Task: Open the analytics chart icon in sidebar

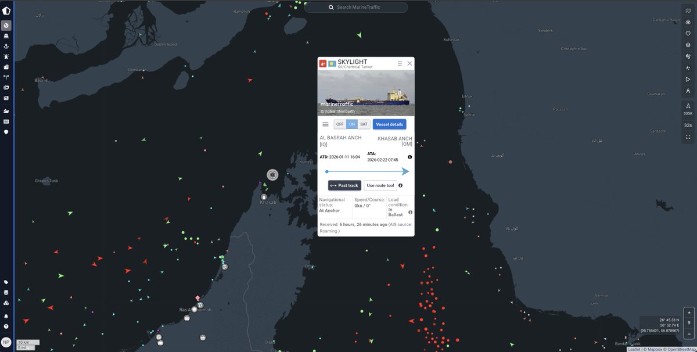Action: pyautogui.click(x=6, y=110)
